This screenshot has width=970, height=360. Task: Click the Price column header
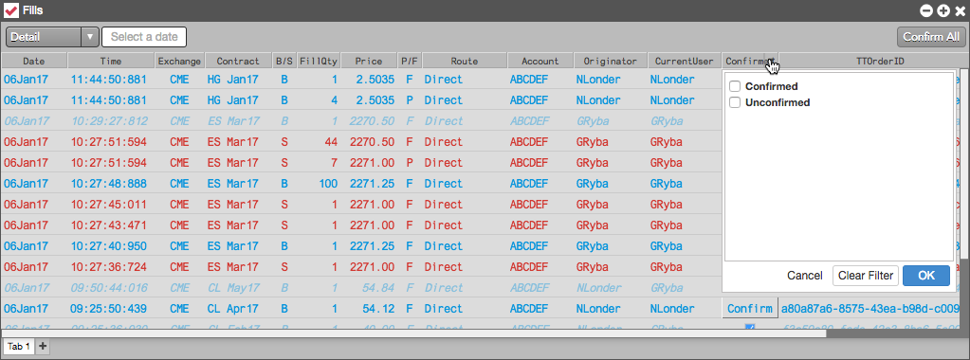(369, 62)
